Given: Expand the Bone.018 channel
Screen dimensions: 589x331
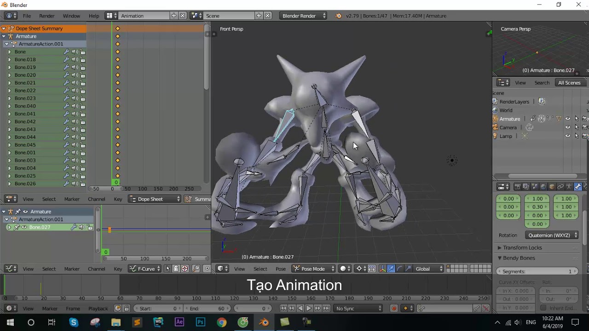Looking at the screenshot, I should coord(9,59).
